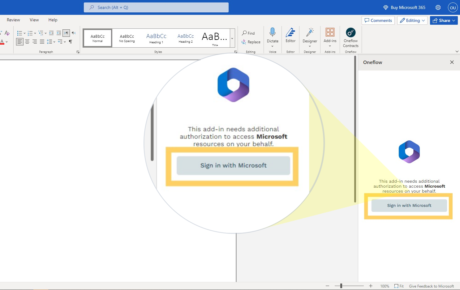The image size is (460, 290).
Task: Open the line spacing dropdown arrow
Action: click(x=54, y=42)
